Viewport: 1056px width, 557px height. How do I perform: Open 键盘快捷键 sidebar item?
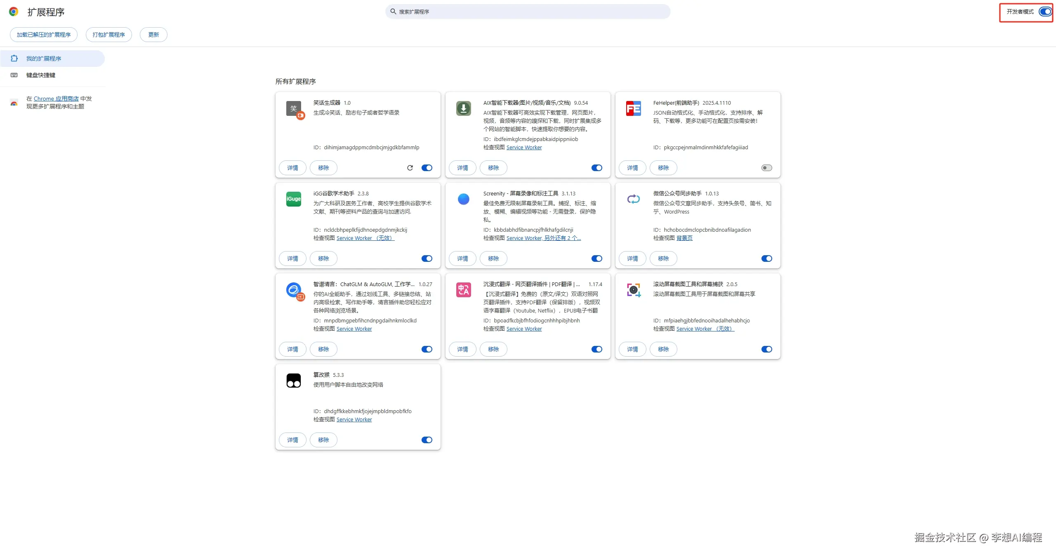tap(41, 75)
